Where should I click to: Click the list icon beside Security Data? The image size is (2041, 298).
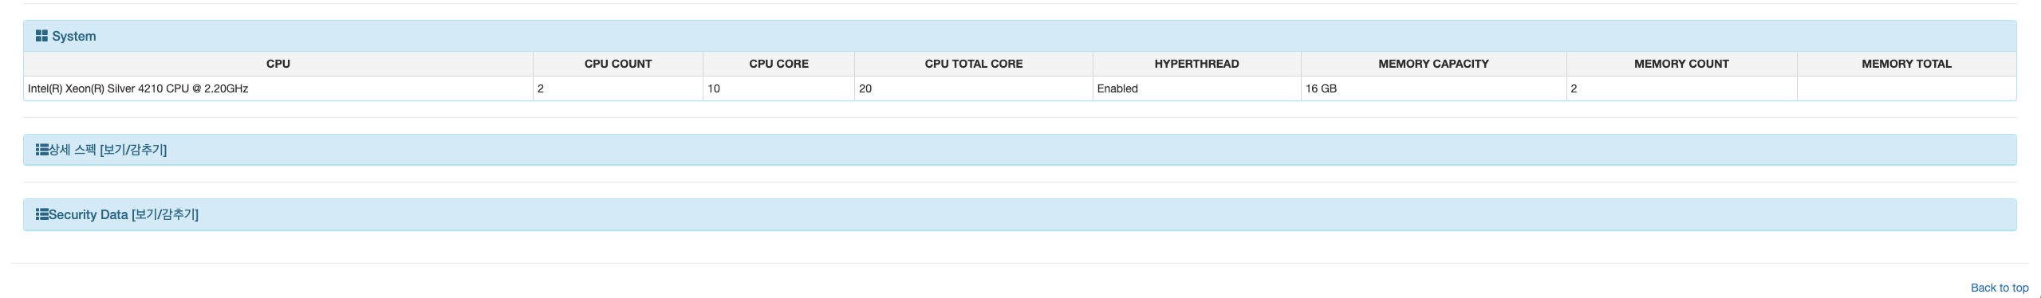tap(42, 214)
